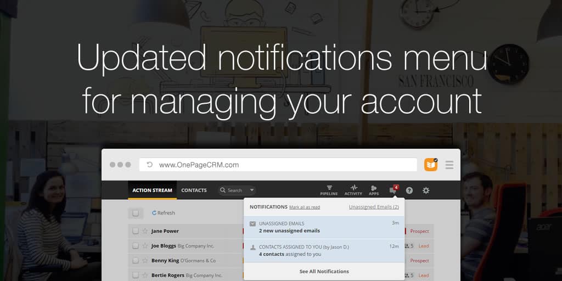562x281 pixels.
Task: Click the Lead status on Bertie Rogers row
Action: 424,276
